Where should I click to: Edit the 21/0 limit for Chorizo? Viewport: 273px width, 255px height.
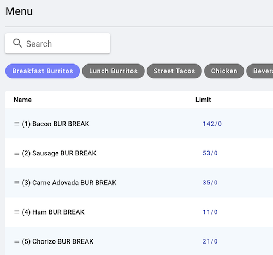(x=210, y=241)
